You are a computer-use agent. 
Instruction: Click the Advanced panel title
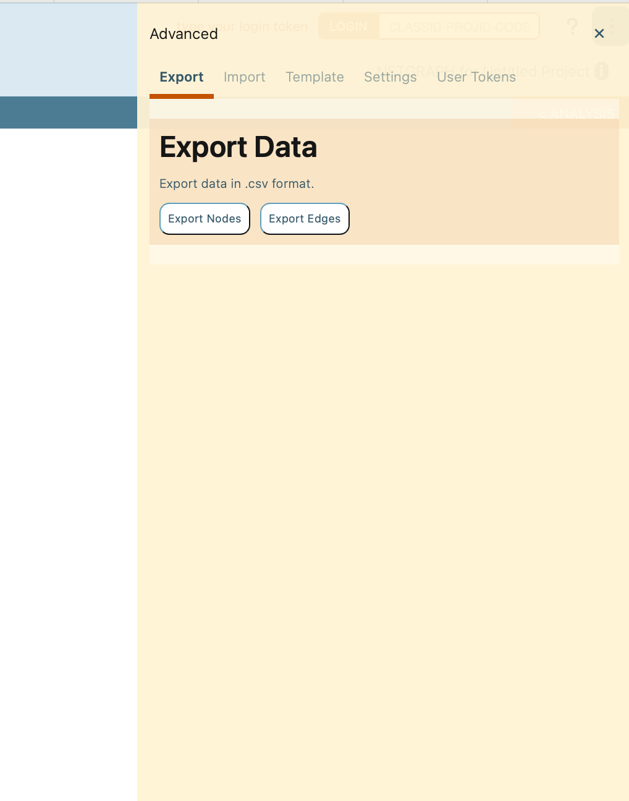pos(184,34)
